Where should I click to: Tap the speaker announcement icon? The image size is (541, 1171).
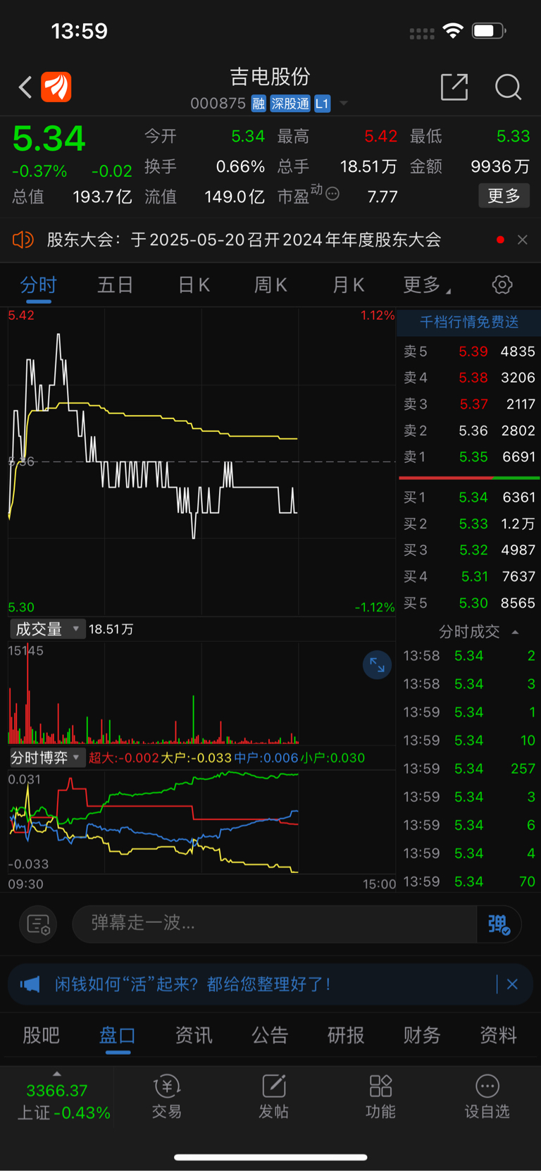pos(23,240)
